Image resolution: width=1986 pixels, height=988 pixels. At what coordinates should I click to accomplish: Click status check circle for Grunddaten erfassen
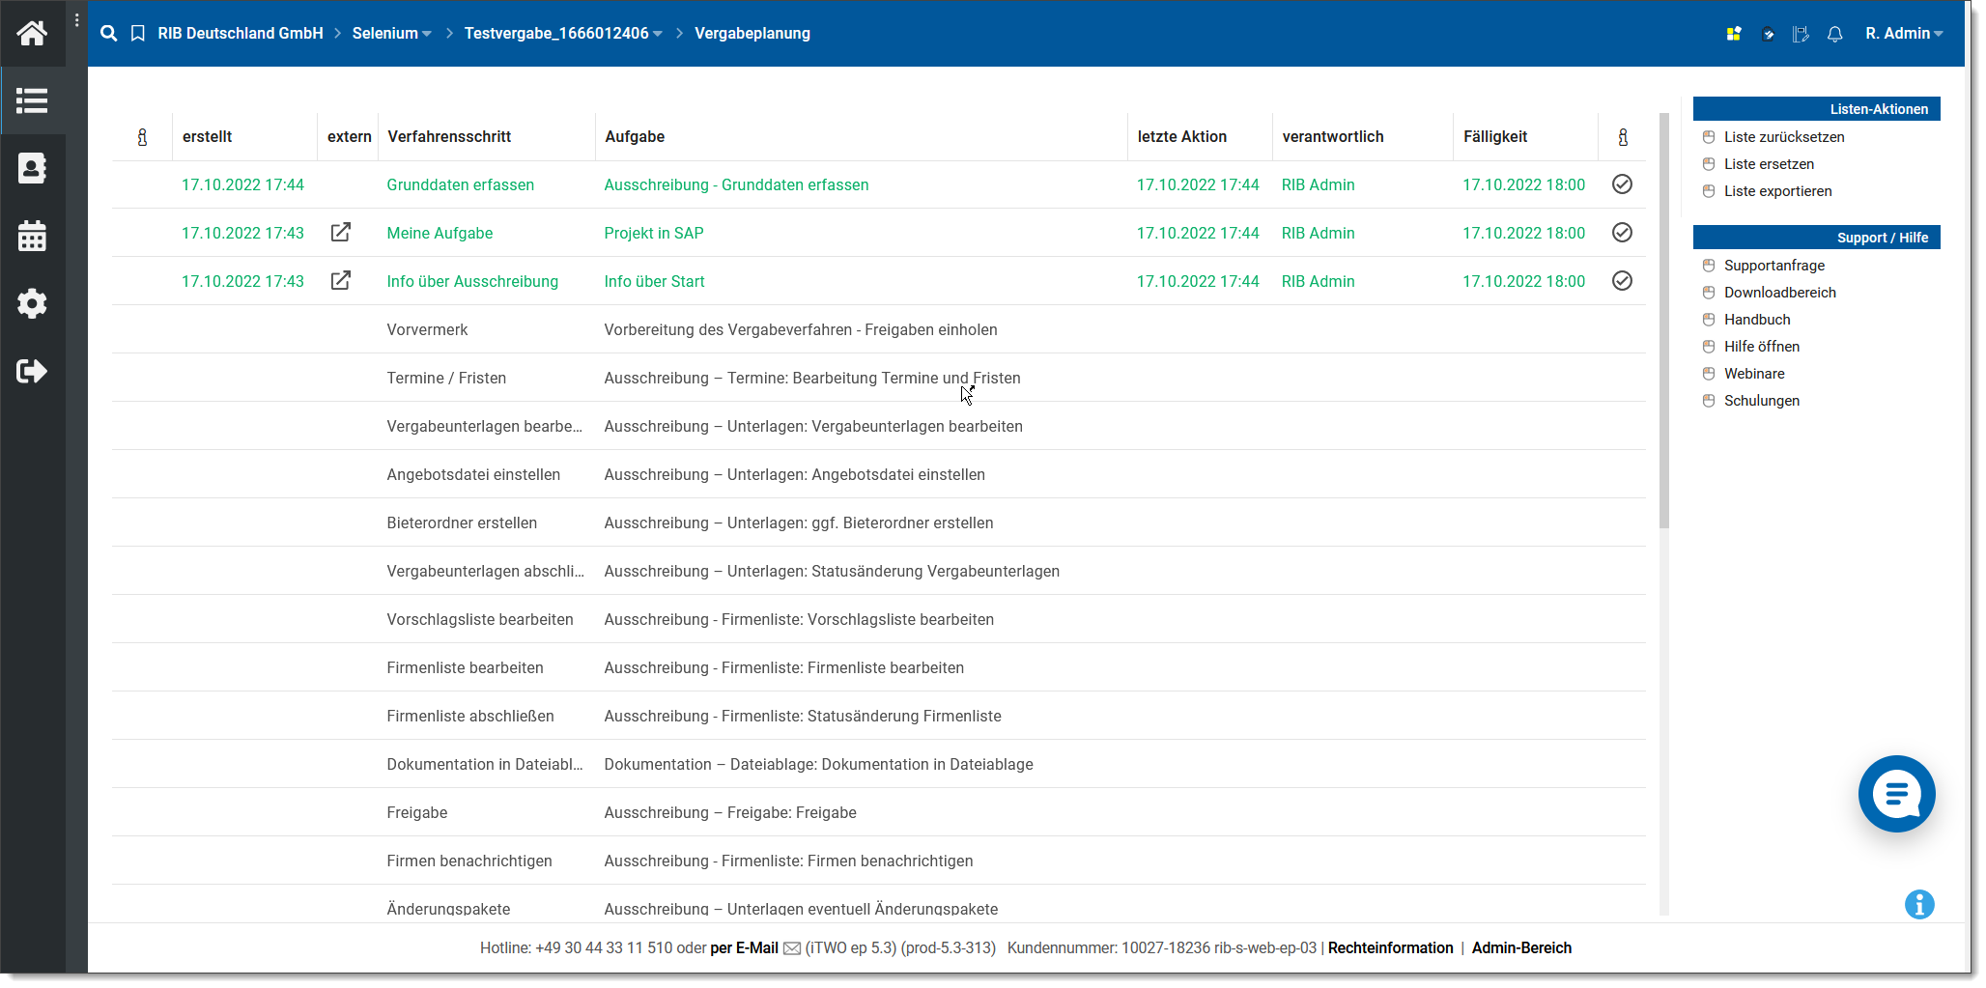coord(1623,183)
